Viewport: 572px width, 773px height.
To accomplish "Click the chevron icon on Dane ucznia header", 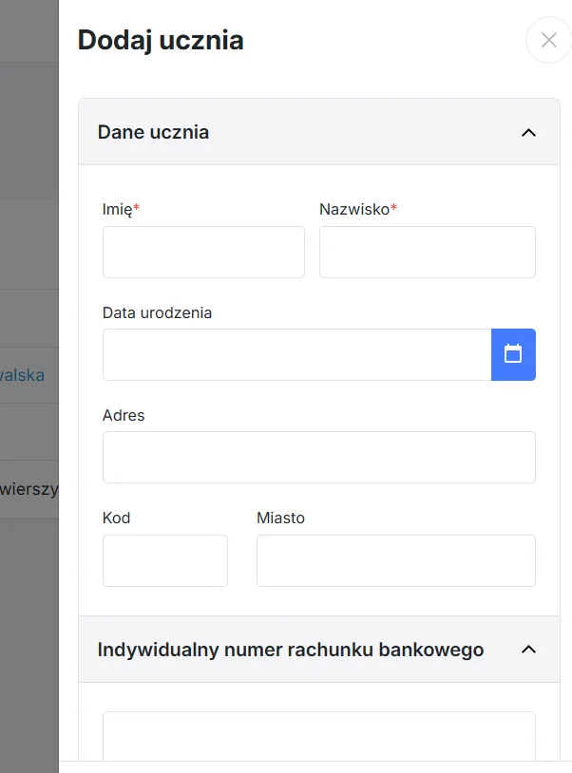I will (529, 132).
